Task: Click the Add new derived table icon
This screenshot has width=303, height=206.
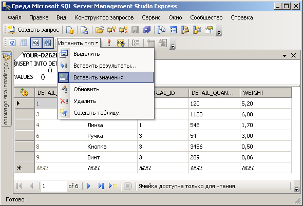Action: click(162, 43)
